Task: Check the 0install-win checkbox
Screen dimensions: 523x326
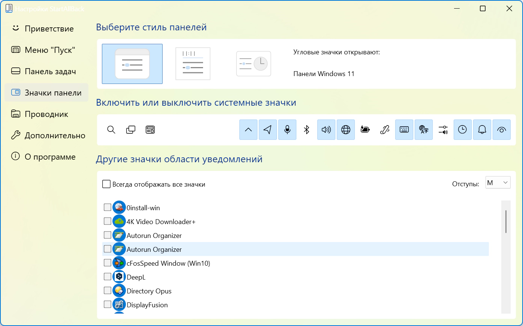Action: [x=108, y=207]
